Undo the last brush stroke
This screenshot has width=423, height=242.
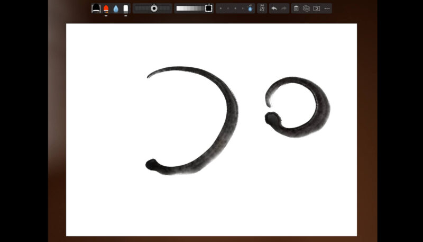274,8
